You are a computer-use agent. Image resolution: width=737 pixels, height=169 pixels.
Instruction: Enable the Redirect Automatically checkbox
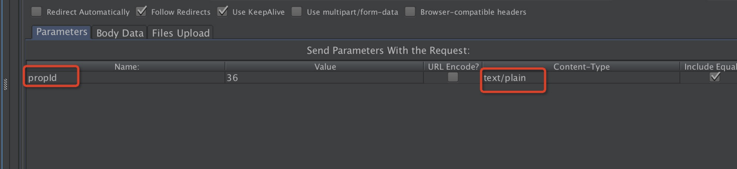[36, 12]
